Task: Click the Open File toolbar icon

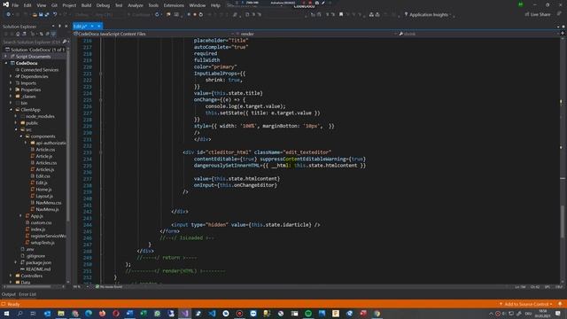Action: 35,14
